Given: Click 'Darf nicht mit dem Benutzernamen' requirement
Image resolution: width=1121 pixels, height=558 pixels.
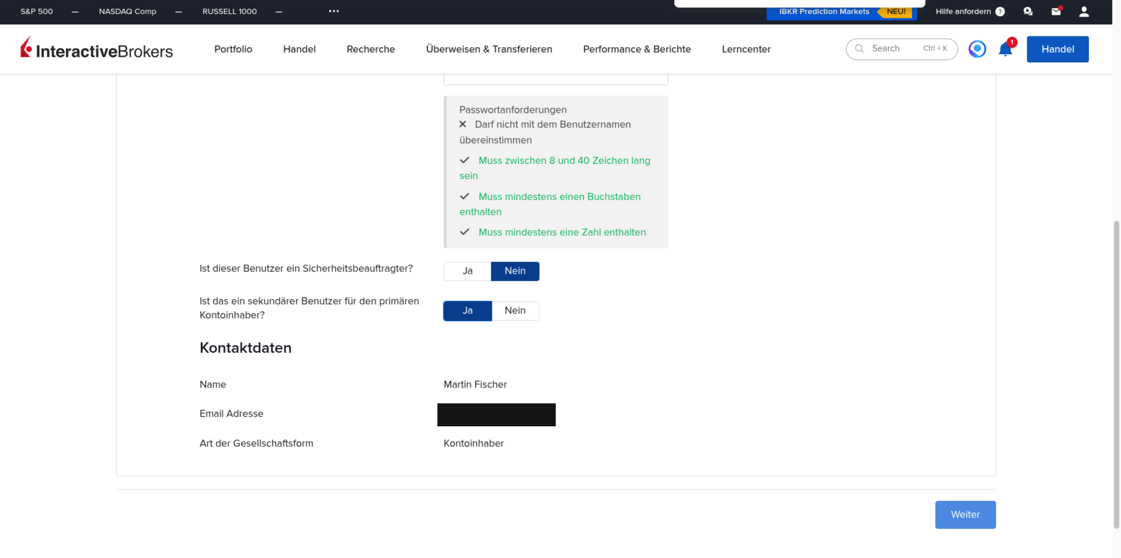Looking at the screenshot, I should pos(545,132).
